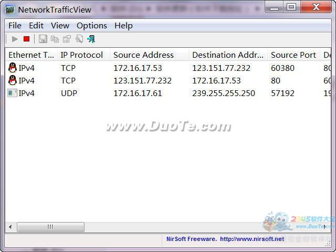This screenshot has height=252, width=336.
Task: Click destination address 123.151.77.232 in first row
Action: click(221, 68)
